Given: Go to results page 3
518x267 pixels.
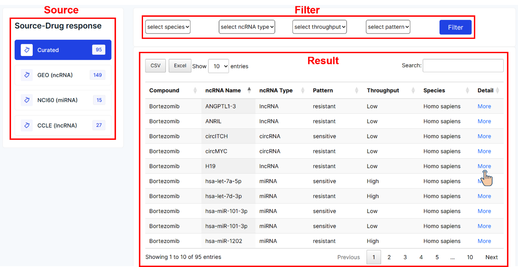Looking at the screenshot, I should 405,257.
